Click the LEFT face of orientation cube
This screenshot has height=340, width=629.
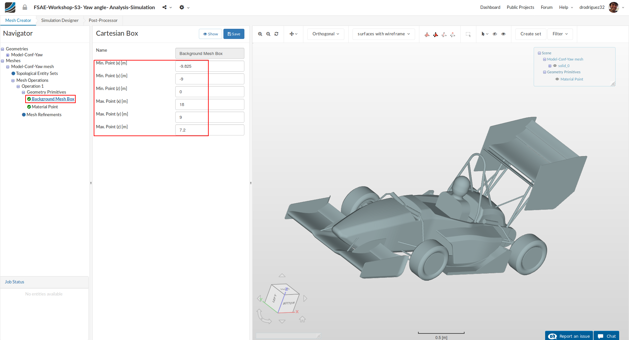coord(275,298)
